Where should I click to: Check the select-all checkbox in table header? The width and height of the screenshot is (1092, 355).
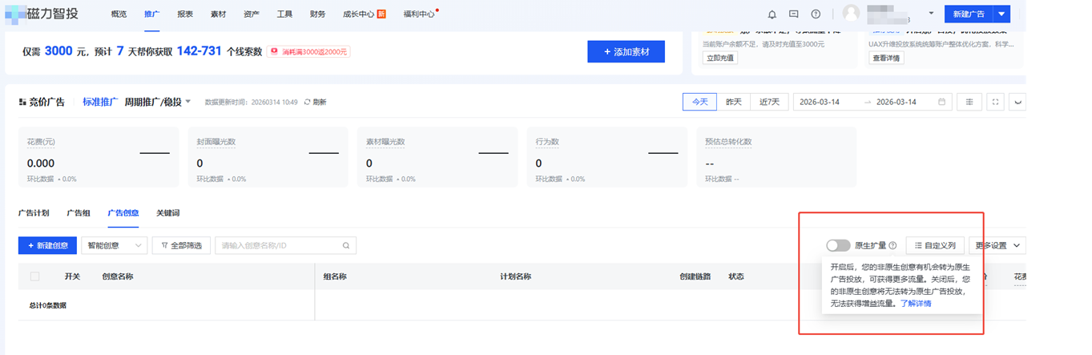[34, 276]
